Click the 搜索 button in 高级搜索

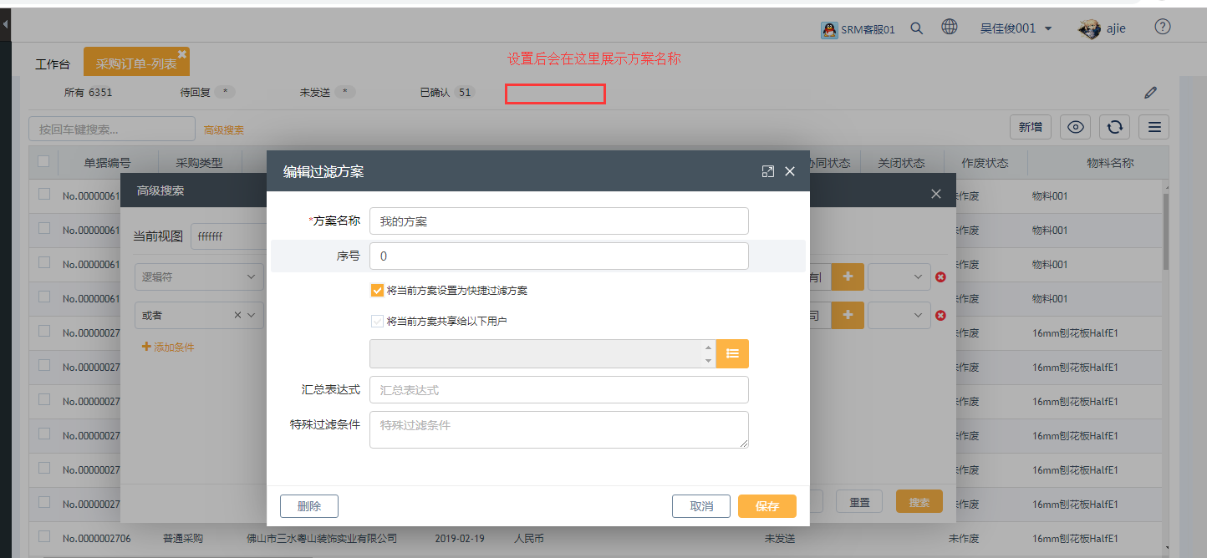pos(919,502)
